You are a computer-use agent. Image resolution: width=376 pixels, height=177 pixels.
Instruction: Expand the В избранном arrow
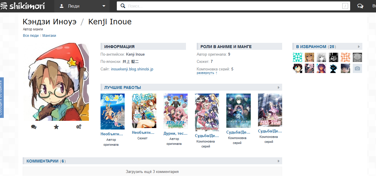(359, 47)
